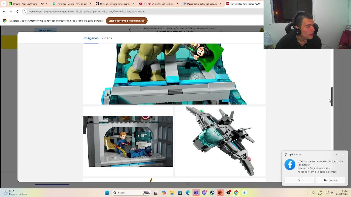351x197 pixels.
Task: Open Google Chrome from the taskbar
Action: (x=236, y=193)
